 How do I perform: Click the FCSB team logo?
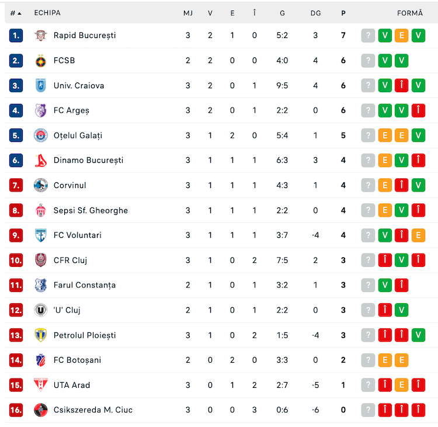point(40,61)
